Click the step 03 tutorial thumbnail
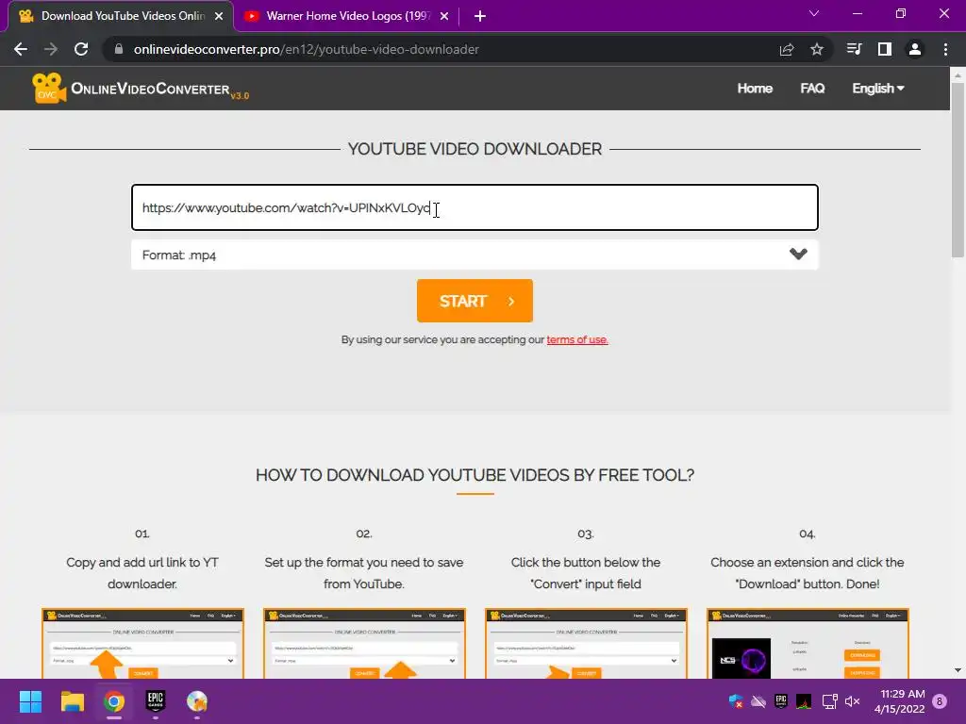The height and width of the screenshot is (724, 966). [x=586, y=643]
